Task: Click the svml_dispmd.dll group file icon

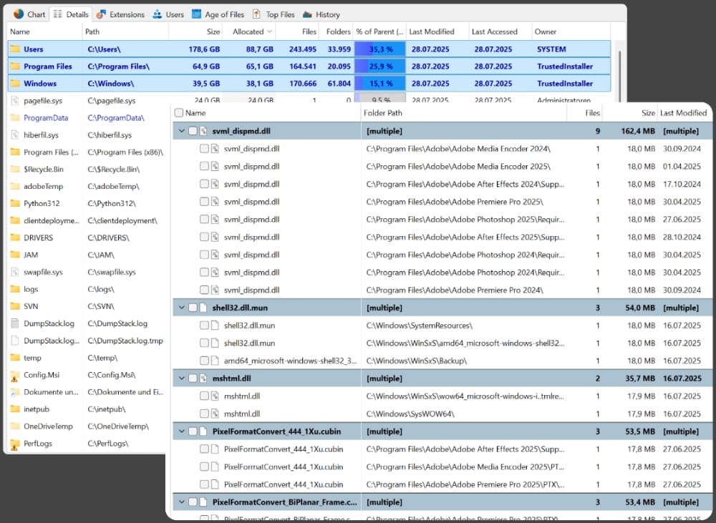Action: pos(203,131)
